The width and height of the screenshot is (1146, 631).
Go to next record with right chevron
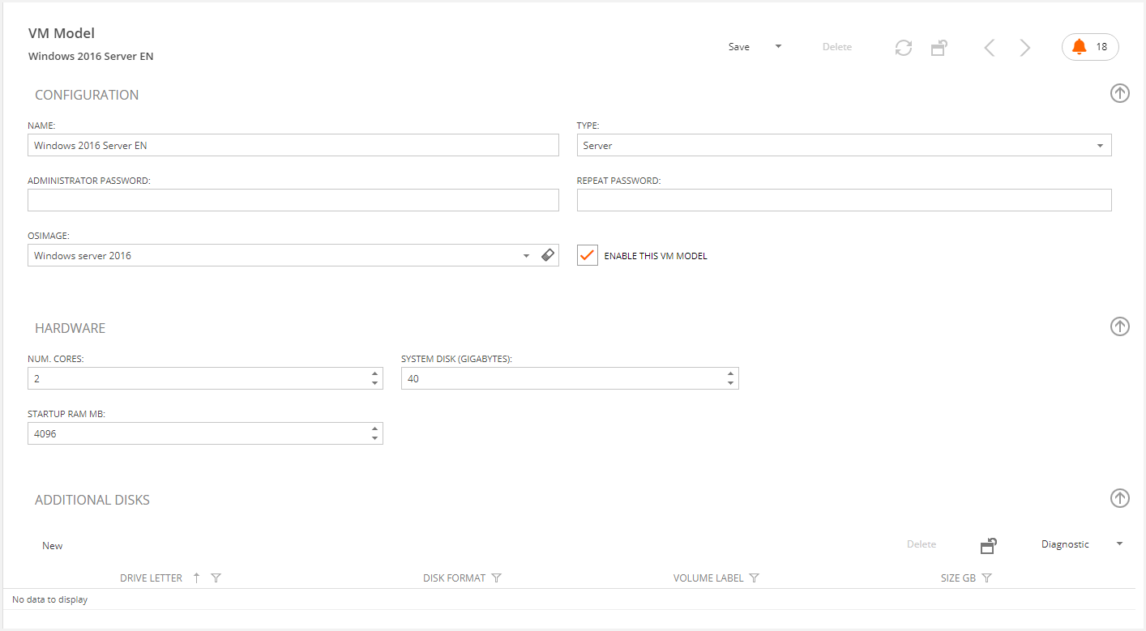tap(1025, 48)
